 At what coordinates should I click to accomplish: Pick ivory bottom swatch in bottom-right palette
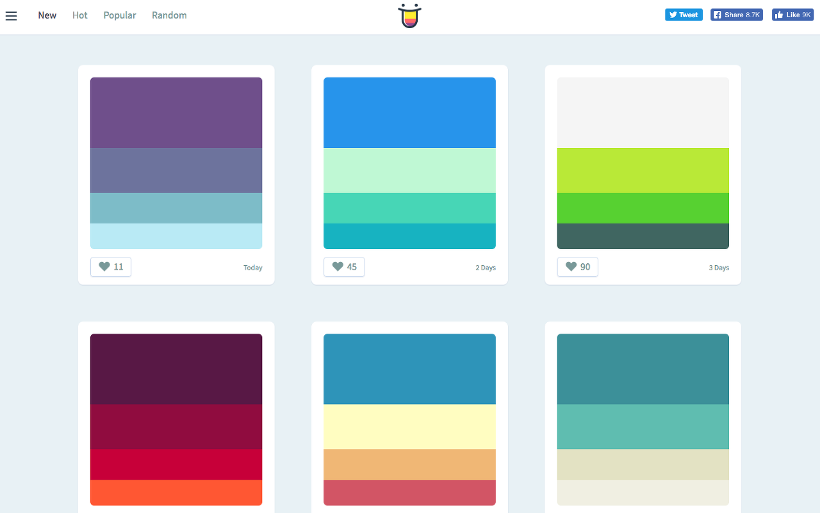click(643, 493)
